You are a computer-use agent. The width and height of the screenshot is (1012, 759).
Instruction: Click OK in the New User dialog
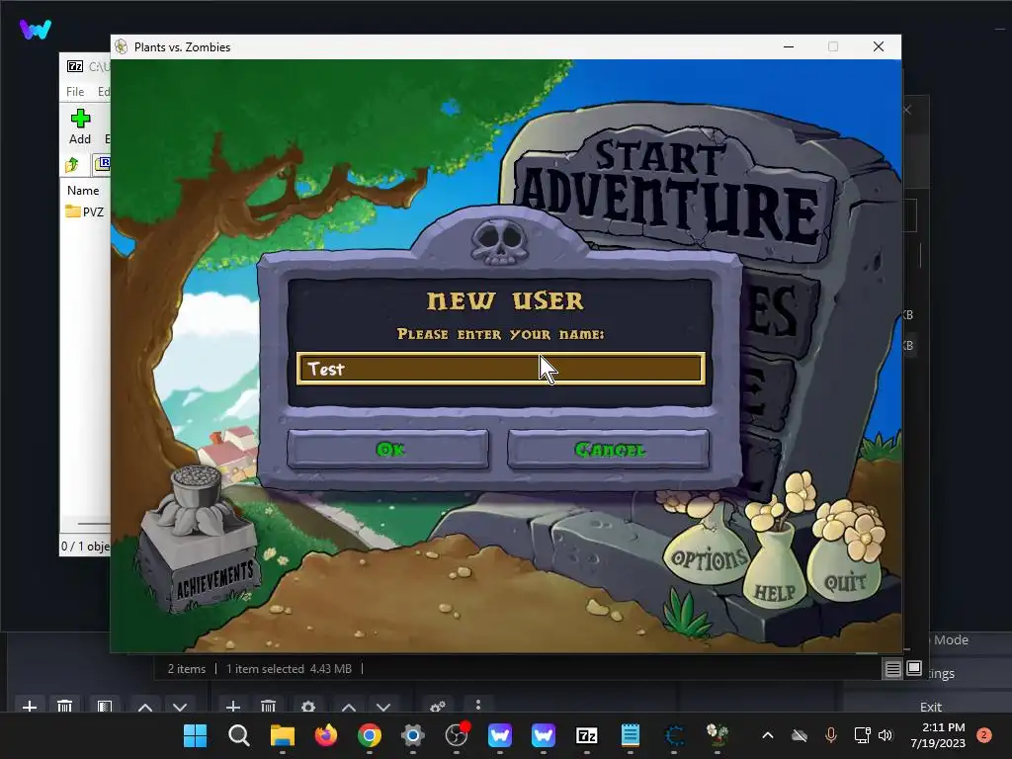[387, 450]
